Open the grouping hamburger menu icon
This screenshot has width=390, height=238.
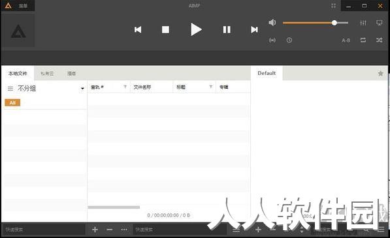point(10,88)
